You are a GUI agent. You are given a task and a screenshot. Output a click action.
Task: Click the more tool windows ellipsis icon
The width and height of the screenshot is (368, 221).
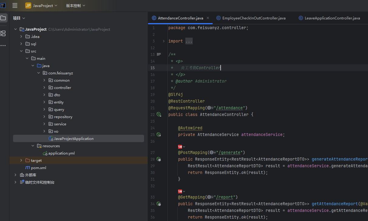point(3,46)
